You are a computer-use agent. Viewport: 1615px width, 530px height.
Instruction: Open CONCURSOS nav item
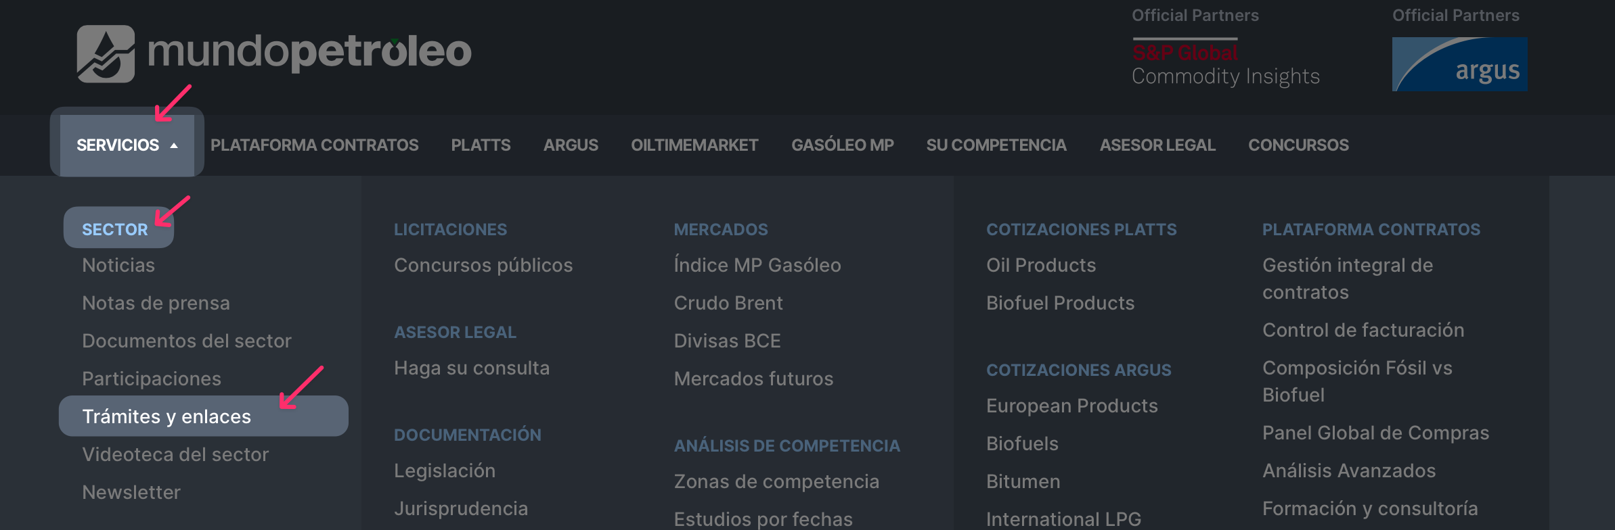coord(1298,145)
